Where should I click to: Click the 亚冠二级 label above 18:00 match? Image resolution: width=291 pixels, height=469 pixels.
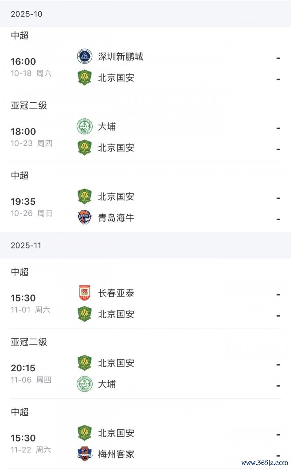(29, 105)
